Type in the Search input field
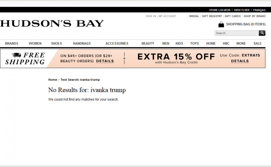This screenshot has width=271, height=167. pyautogui.click(x=237, y=33)
